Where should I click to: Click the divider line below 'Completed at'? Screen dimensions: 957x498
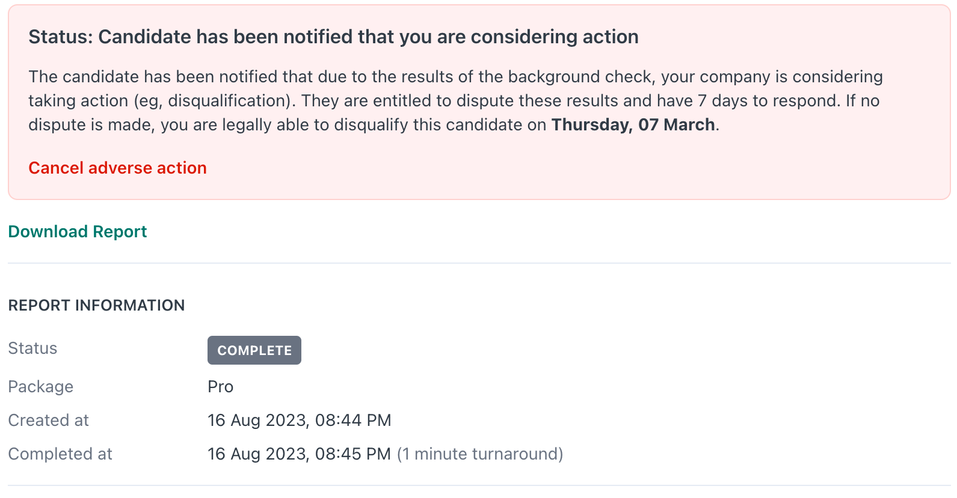[479, 485]
